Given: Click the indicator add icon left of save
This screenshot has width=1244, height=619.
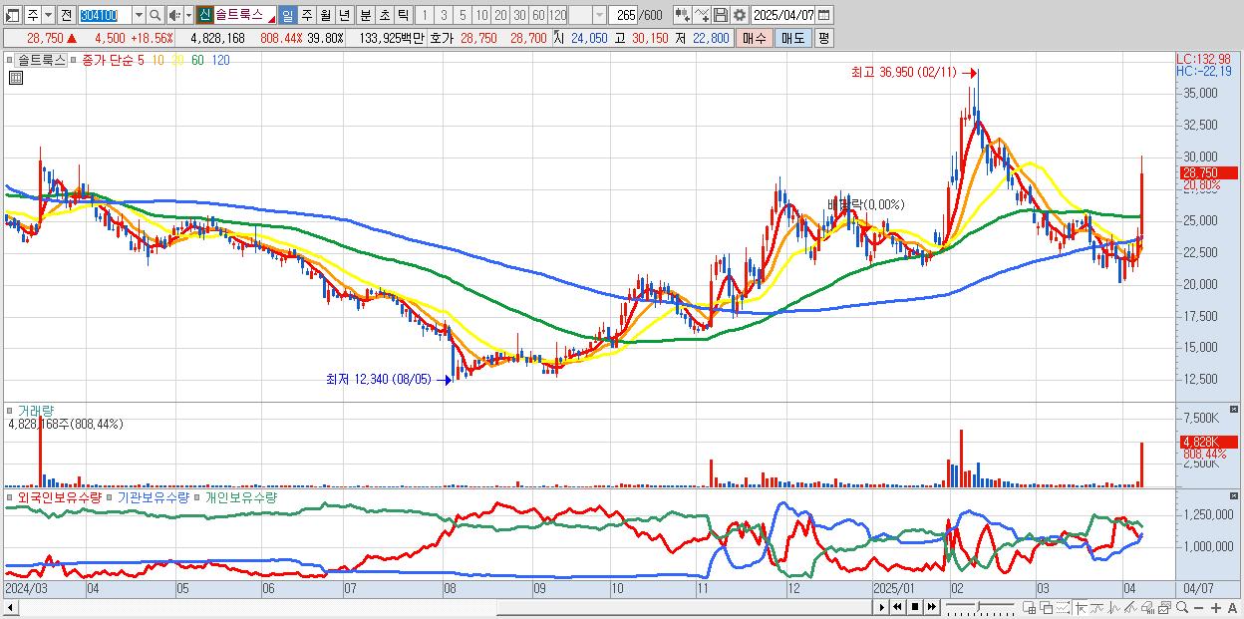Looking at the screenshot, I should (x=683, y=15).
